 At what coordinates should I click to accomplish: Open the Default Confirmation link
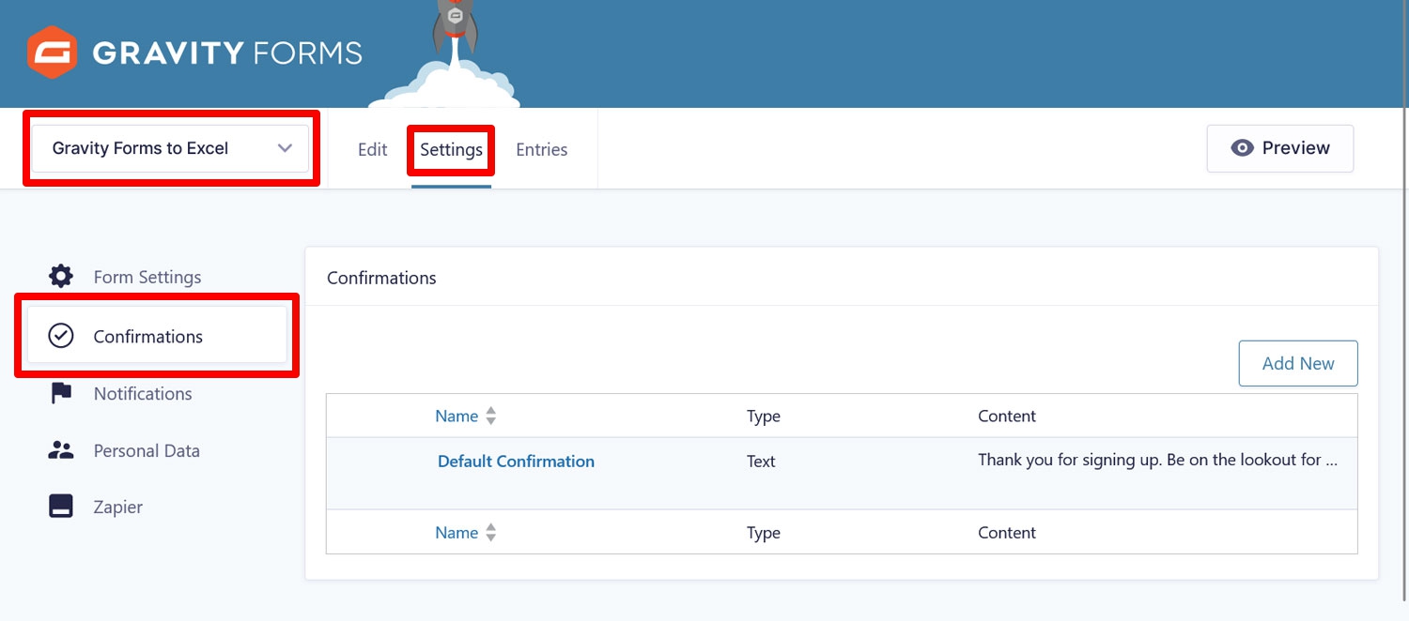(x=516, y=461)
